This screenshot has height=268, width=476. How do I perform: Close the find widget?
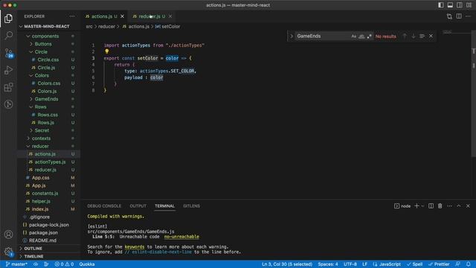coord(431,36)
